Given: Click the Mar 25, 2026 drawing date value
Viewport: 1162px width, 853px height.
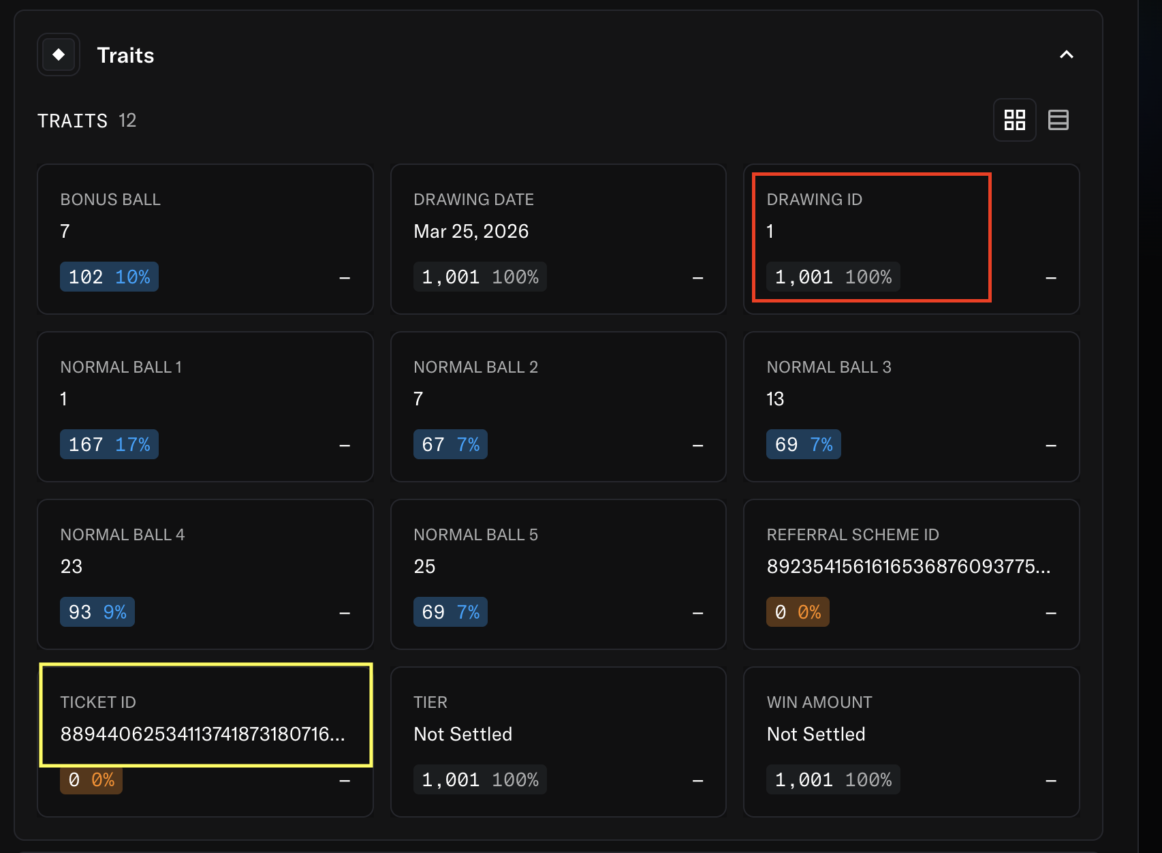Looking at the screenshot, I should tap(471, 232).
